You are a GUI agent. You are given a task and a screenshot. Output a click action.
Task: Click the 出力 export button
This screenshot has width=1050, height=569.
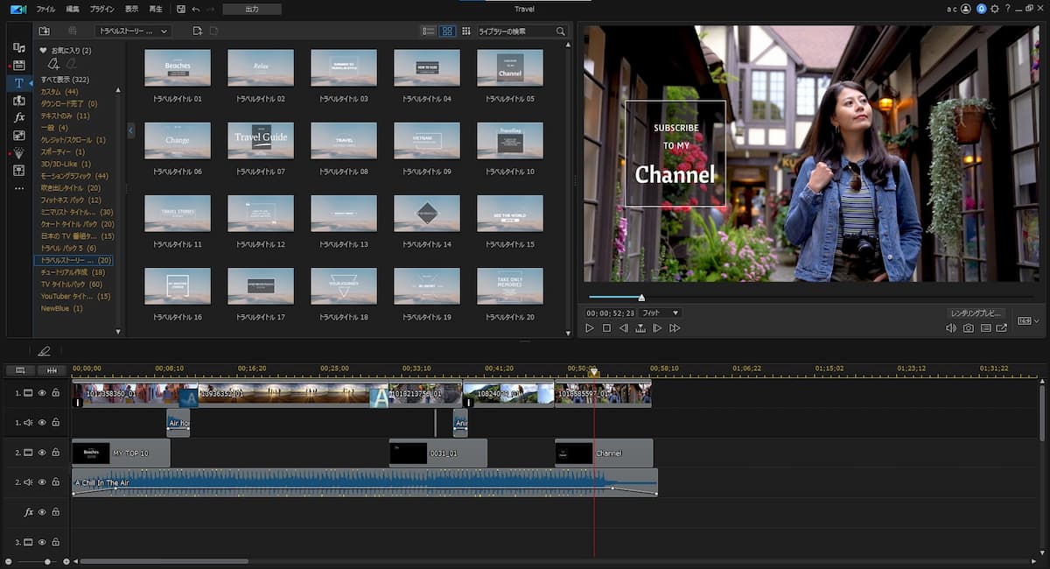pyautogui.click(x=252, y=9)
